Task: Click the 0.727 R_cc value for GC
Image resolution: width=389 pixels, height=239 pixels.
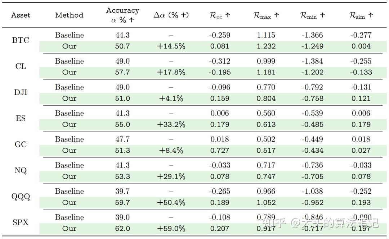Action: point(219,150)
